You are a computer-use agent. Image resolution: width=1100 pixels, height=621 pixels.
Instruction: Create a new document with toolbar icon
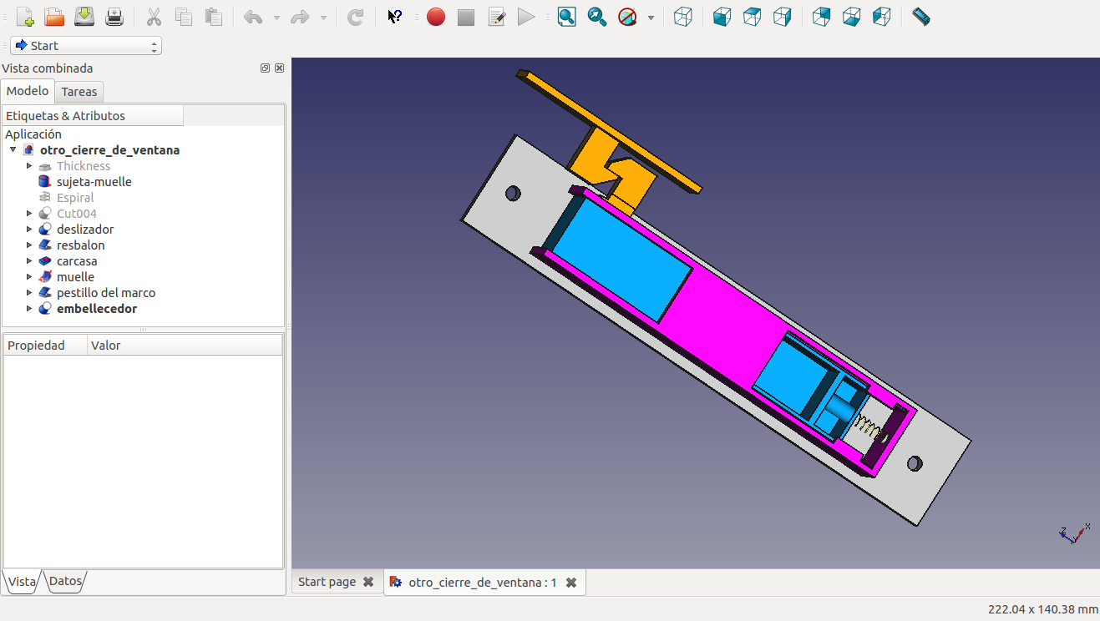25,17
